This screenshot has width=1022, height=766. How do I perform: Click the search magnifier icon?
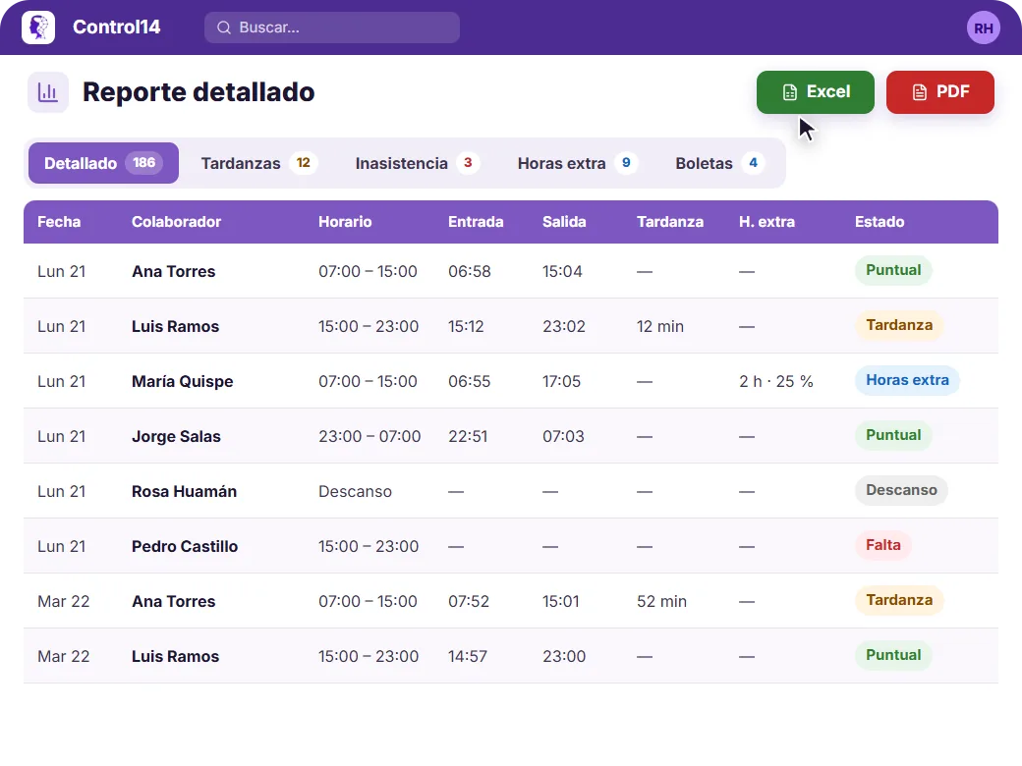224,27
